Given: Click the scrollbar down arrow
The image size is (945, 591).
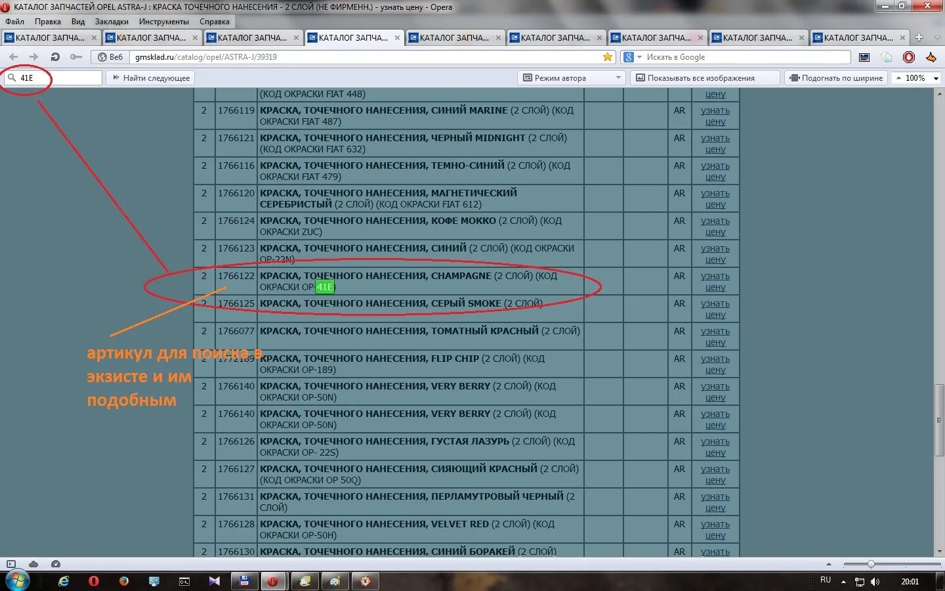Looking at the screenshot, I should 939,552.
